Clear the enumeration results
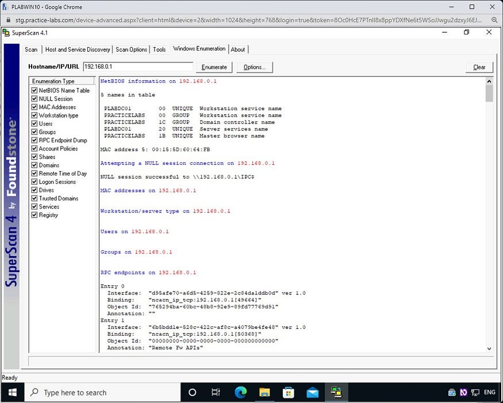 479,67
